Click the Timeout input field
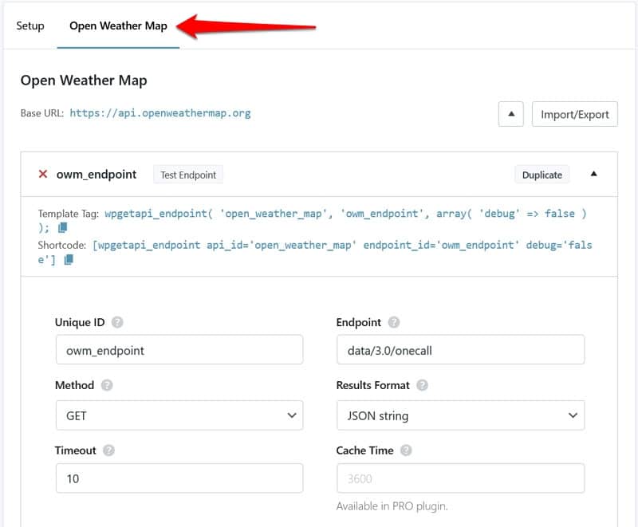 (179, 478)
